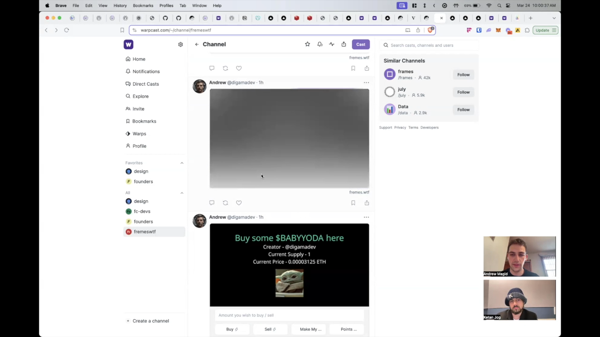Reload the page in Brave
This screenshot has height=337, width=600.
(x=67, y=30)
